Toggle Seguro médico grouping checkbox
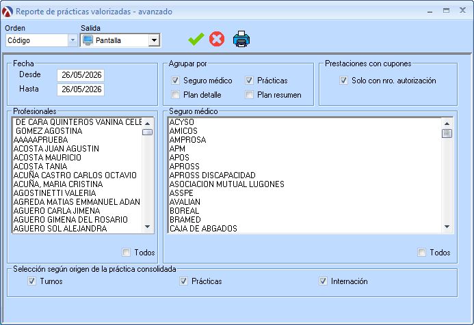Screen dimensions: 474x325 coord(175,81)
